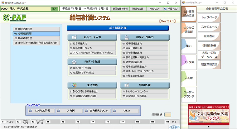Viewport: 237px width, 129px height.
Task: Click the printer icon in FBデータ作成 header
Action: coord(74,62)
